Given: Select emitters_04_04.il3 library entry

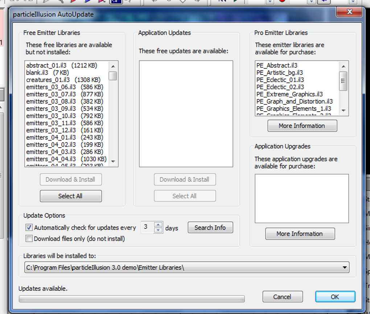Looking at the screenshot, I should pyautogui.click(x=66, y=159).
